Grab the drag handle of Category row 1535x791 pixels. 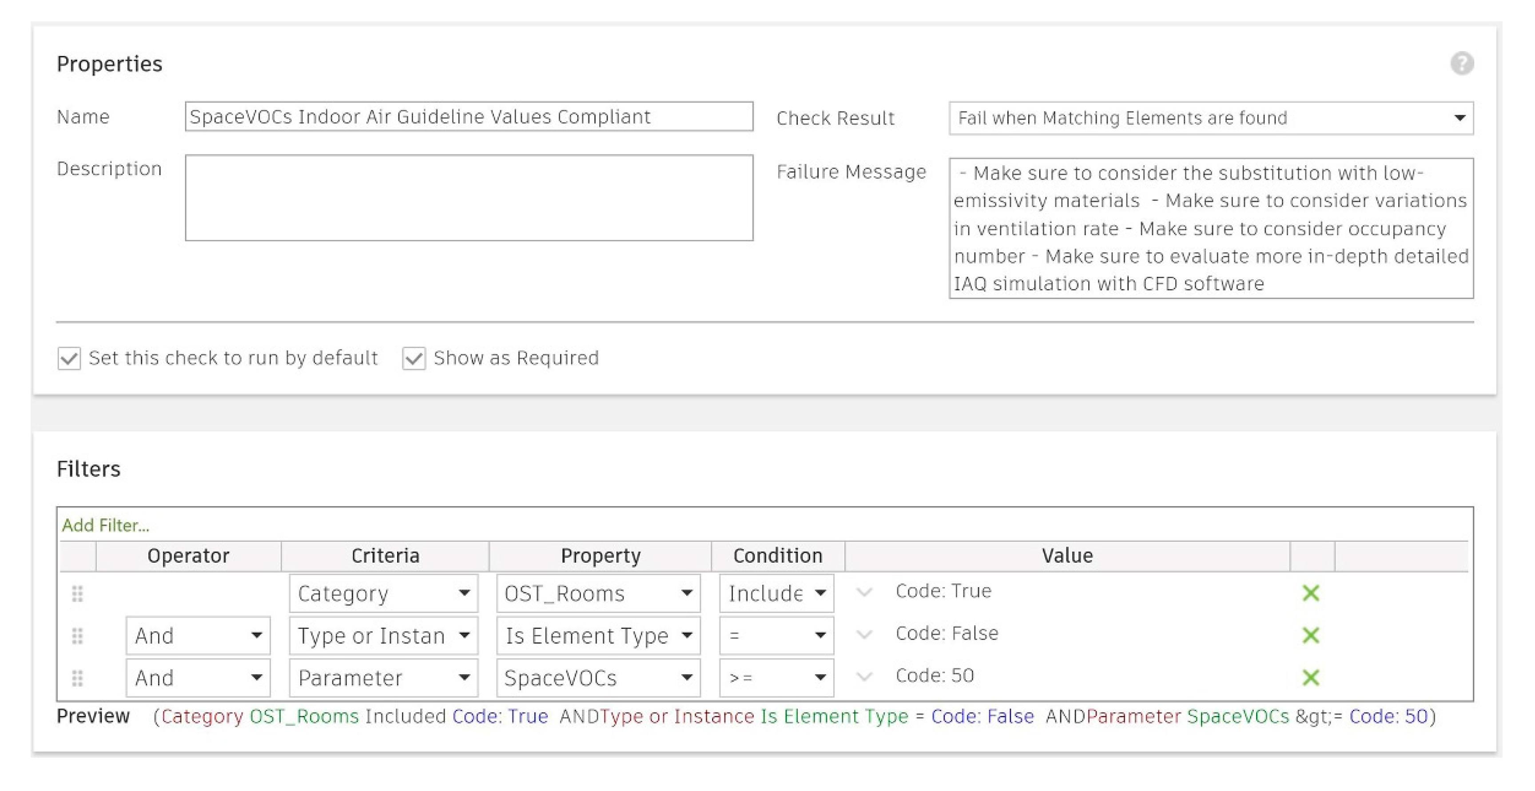[x=77, y=593]
